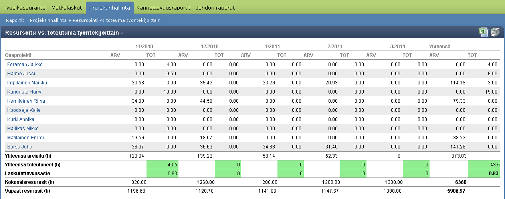Select Kemiläinen Riina value 44.50

tap(206, 101)
